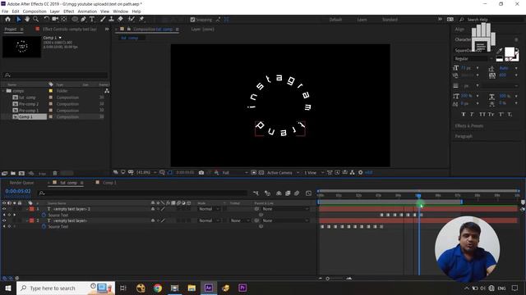Create a new composition from Project panel
The height and width of the screenshot is (295, 526).
tap(21, 173)
